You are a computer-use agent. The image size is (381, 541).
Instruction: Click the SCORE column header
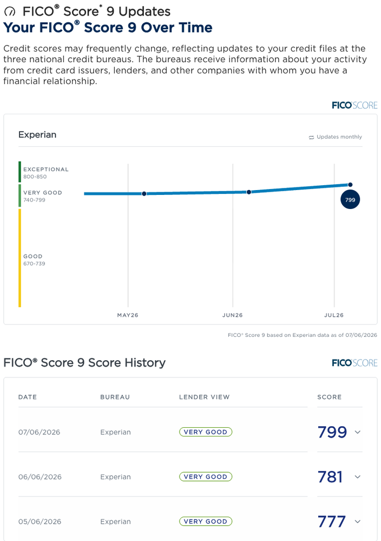click(329, 397)
